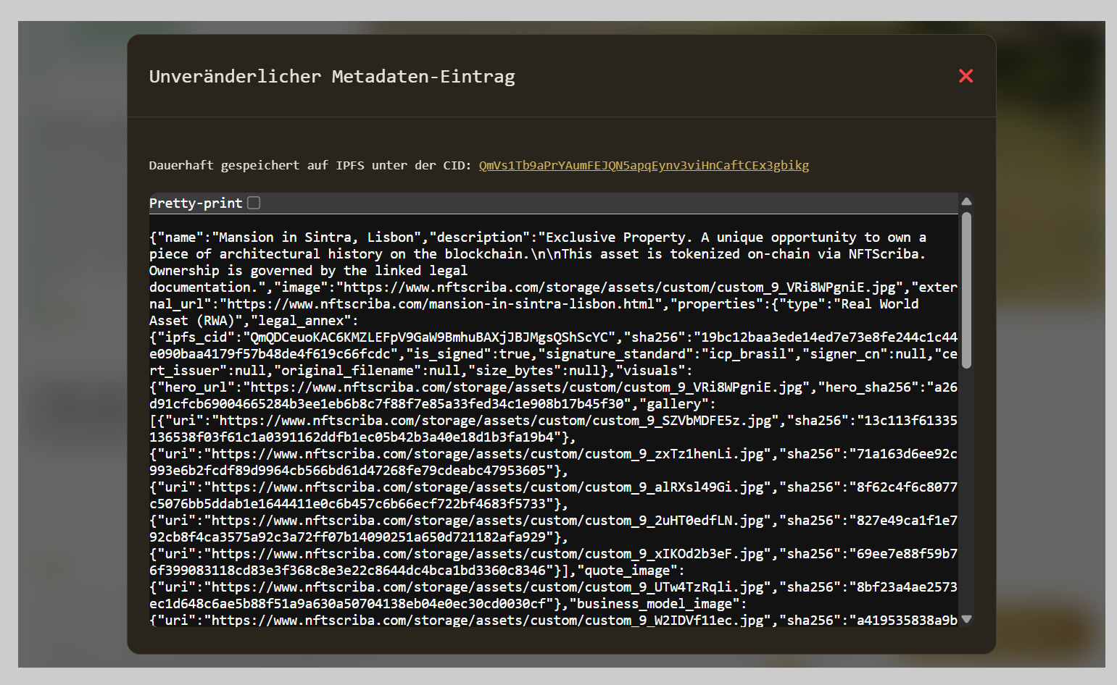
Task: Click the "hero_url" key in the JSON
Action: pyautogui.click(x=196, y=387)
